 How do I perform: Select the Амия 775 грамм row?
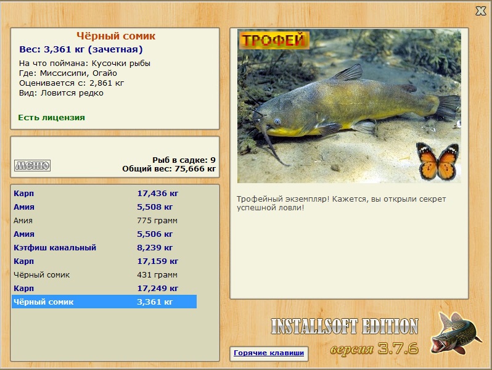[104, 220]
